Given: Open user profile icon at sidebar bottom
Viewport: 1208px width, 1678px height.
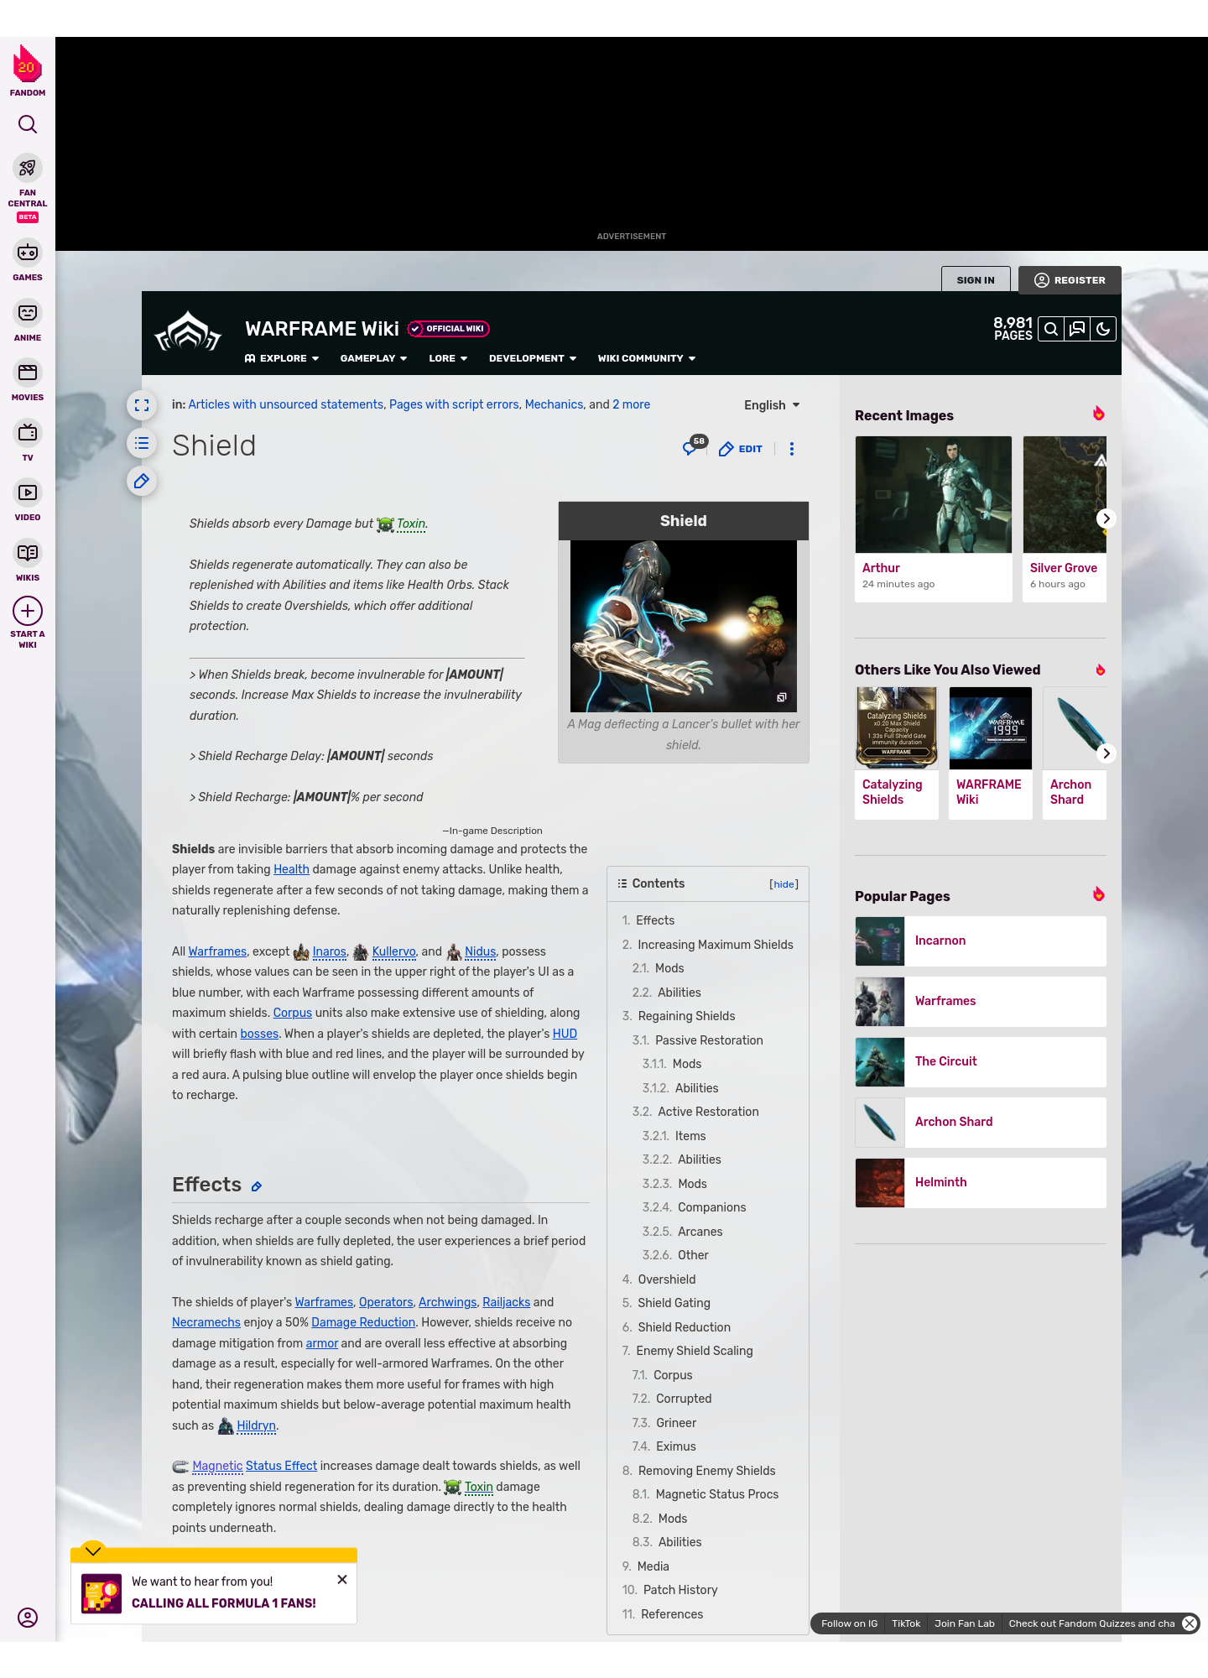Looking at the screenshot, I should 28,1618.
